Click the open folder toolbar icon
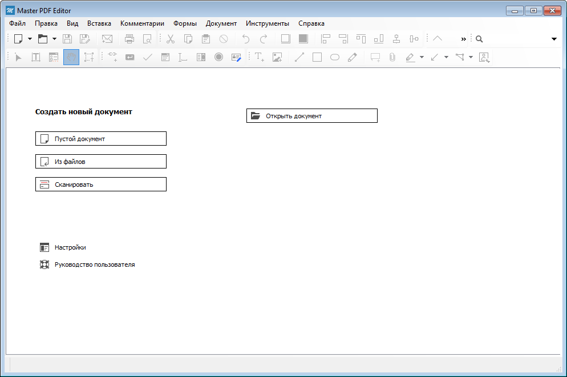 click(x=43, y=39)
